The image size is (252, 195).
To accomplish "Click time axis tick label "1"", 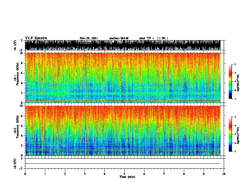I will [x=45, y=174].
